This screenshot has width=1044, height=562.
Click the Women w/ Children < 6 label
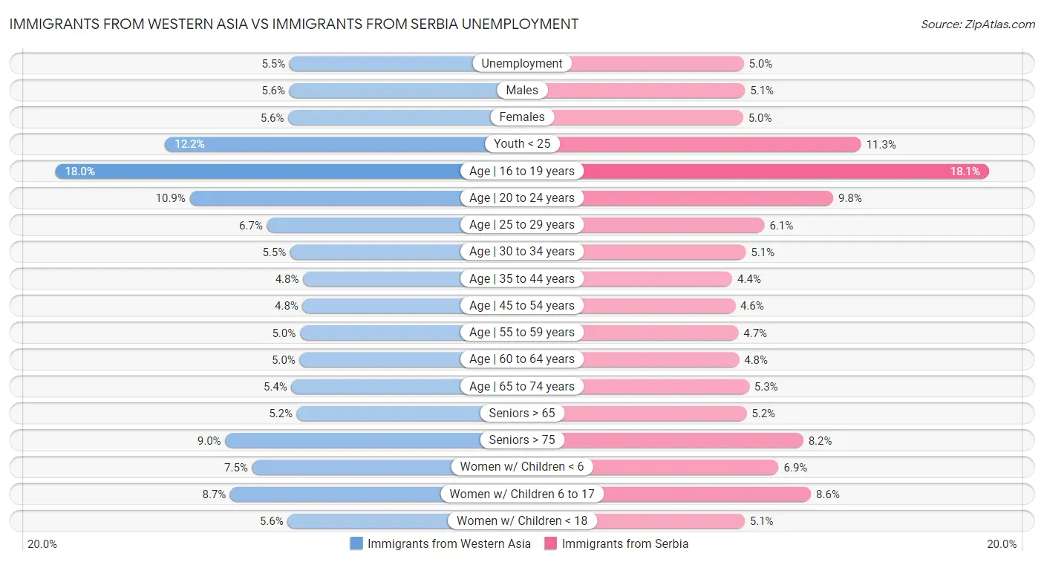point(522,467)
